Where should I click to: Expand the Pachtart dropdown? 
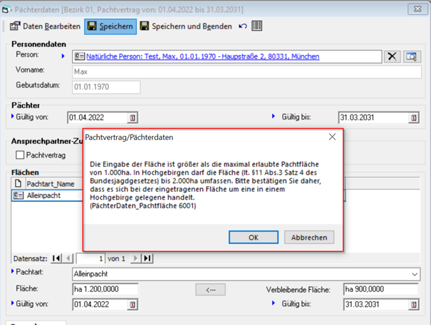pos(415,274)
